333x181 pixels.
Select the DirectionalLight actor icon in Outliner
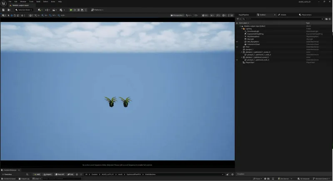coord(246,31)
